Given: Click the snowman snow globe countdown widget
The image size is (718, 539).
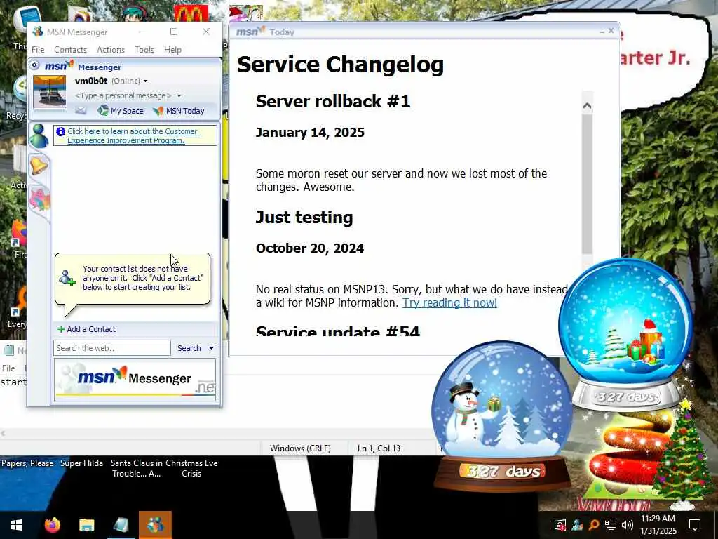Looking at the screenshot, I should point(502,415).
